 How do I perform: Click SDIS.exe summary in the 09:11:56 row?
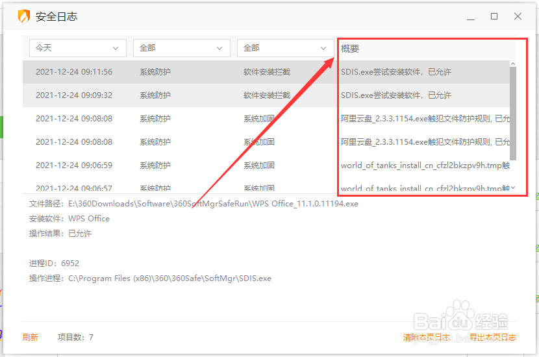[395, 72]
